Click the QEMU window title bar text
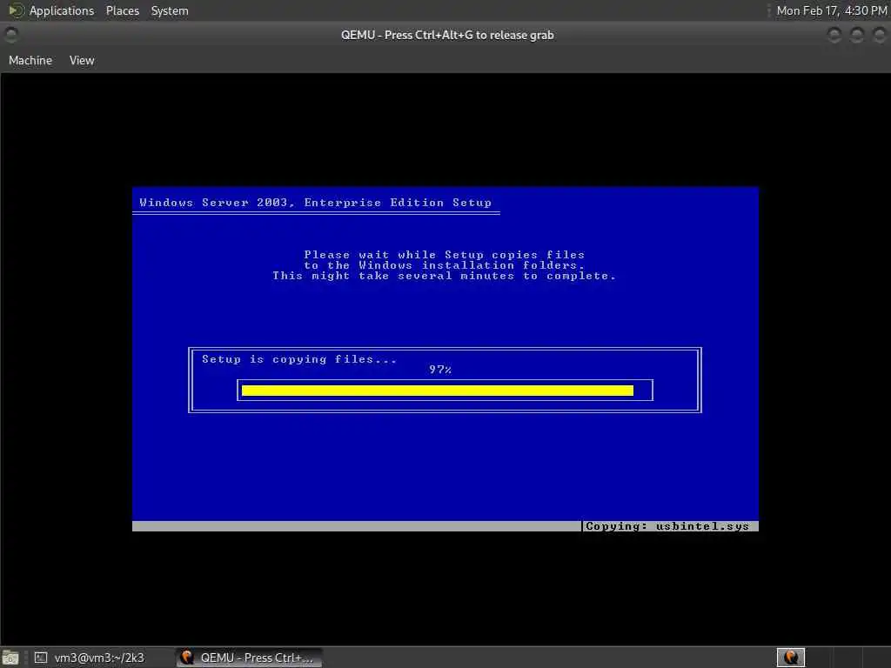This screenshot has height=668, width=891. pos(447,35)
